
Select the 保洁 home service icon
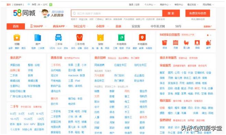pos(165,43)
